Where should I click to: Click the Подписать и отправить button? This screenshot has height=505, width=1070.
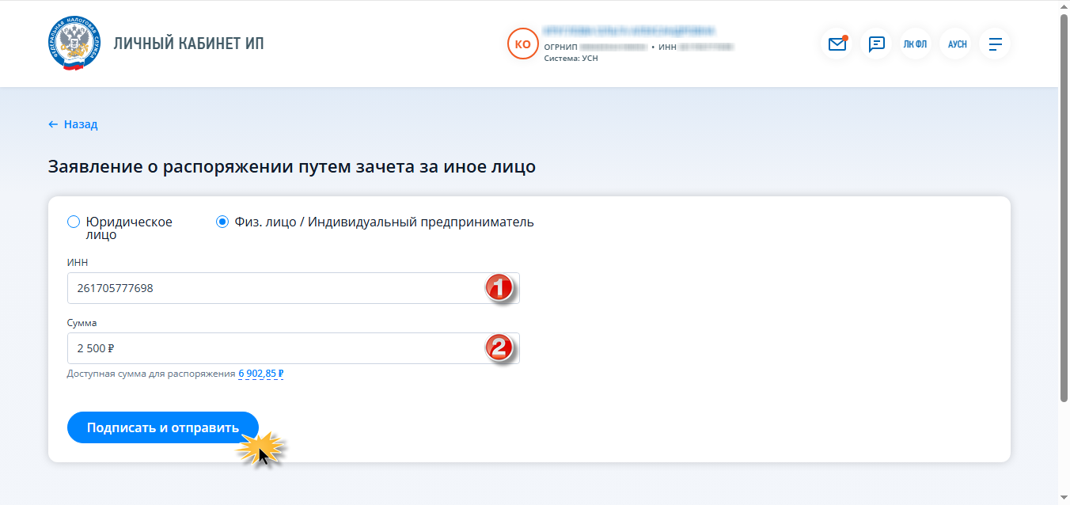click(x=163, y=427)
